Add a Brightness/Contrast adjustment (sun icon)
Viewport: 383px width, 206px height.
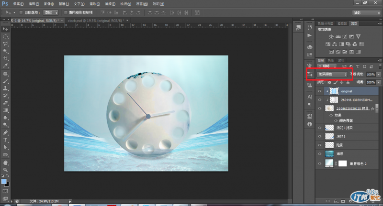pyautogui.click(x=330, y=36)
